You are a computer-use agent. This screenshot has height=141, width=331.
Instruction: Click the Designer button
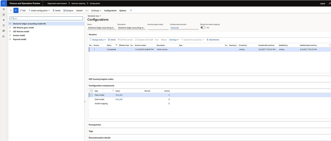[x=68, y=10]
